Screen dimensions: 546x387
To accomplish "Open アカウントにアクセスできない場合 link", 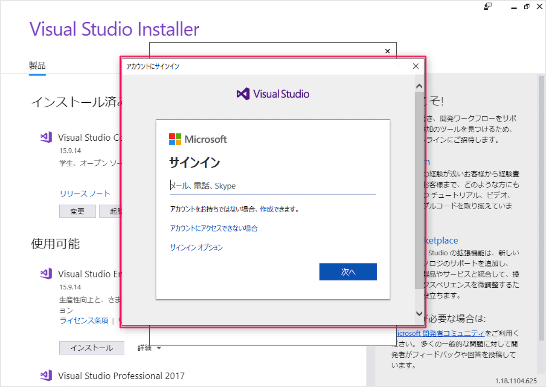I will (x=214, y=228).
